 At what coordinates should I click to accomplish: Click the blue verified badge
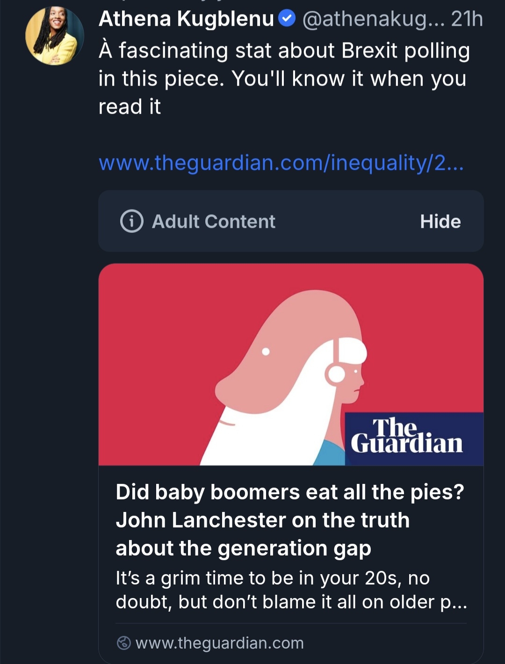coord(287,19)
